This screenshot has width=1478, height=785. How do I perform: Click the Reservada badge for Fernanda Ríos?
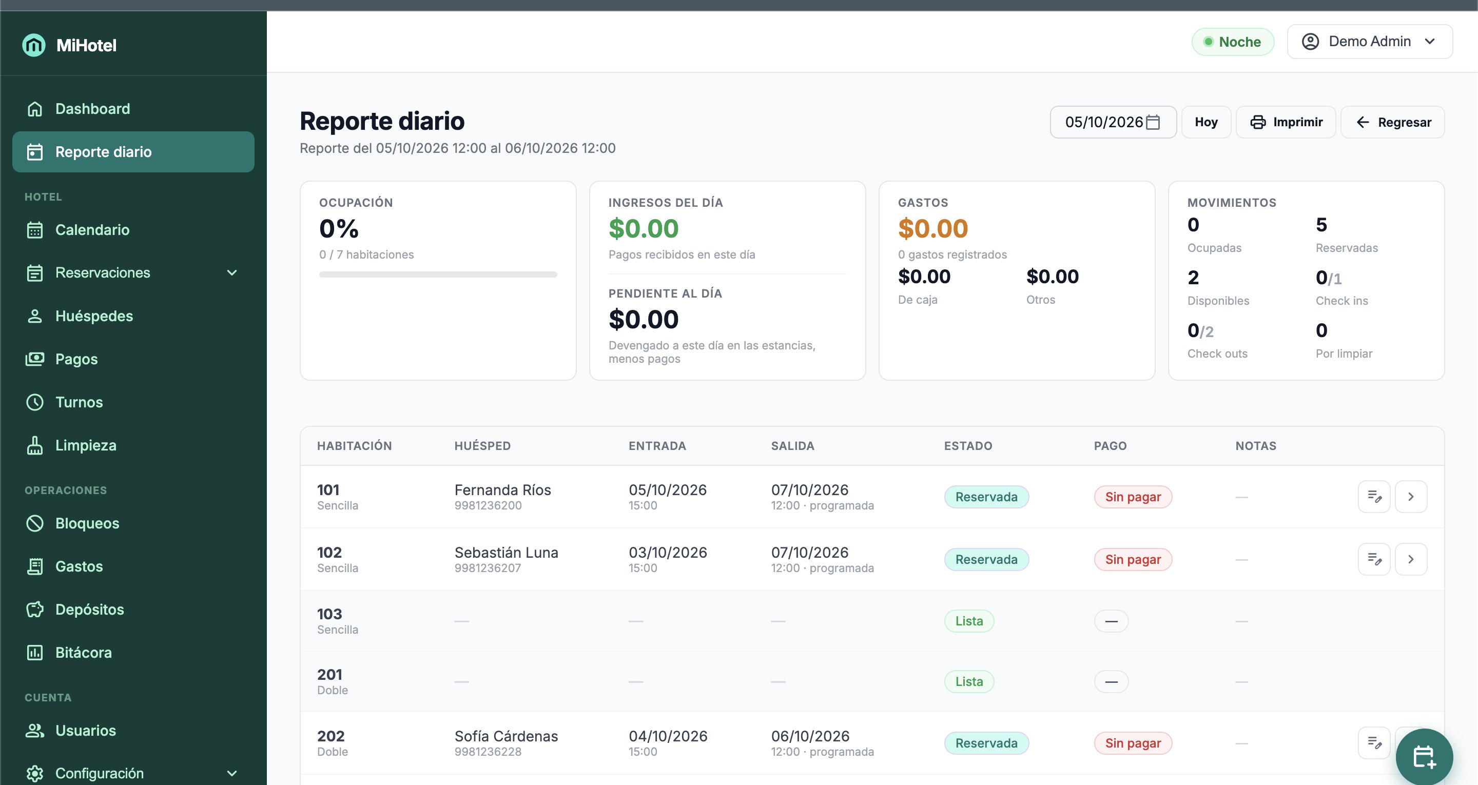click(x=986, y=497)
